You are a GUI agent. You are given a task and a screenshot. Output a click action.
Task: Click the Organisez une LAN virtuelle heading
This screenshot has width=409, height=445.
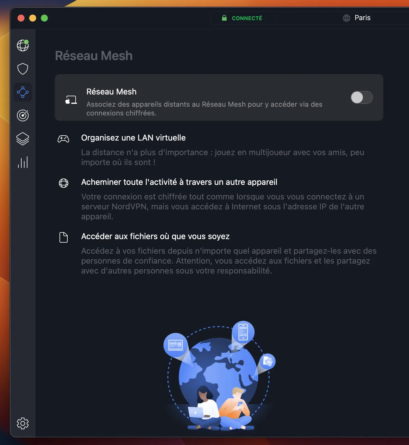[133, 138]
